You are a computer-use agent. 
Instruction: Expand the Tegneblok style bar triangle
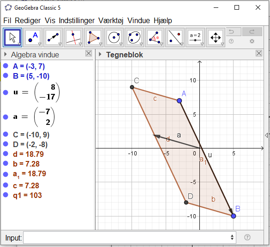[x=100, y=55]
